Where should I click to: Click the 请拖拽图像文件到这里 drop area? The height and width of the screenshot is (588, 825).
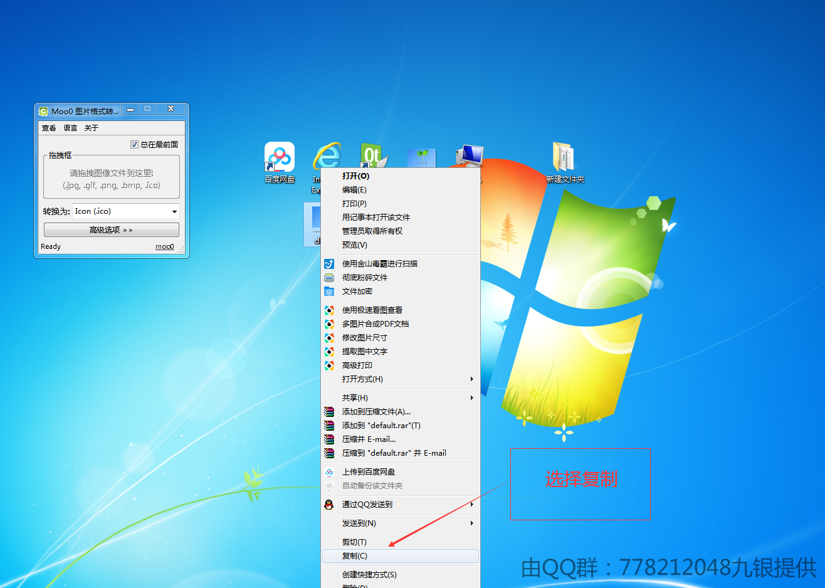pos(112,179)
